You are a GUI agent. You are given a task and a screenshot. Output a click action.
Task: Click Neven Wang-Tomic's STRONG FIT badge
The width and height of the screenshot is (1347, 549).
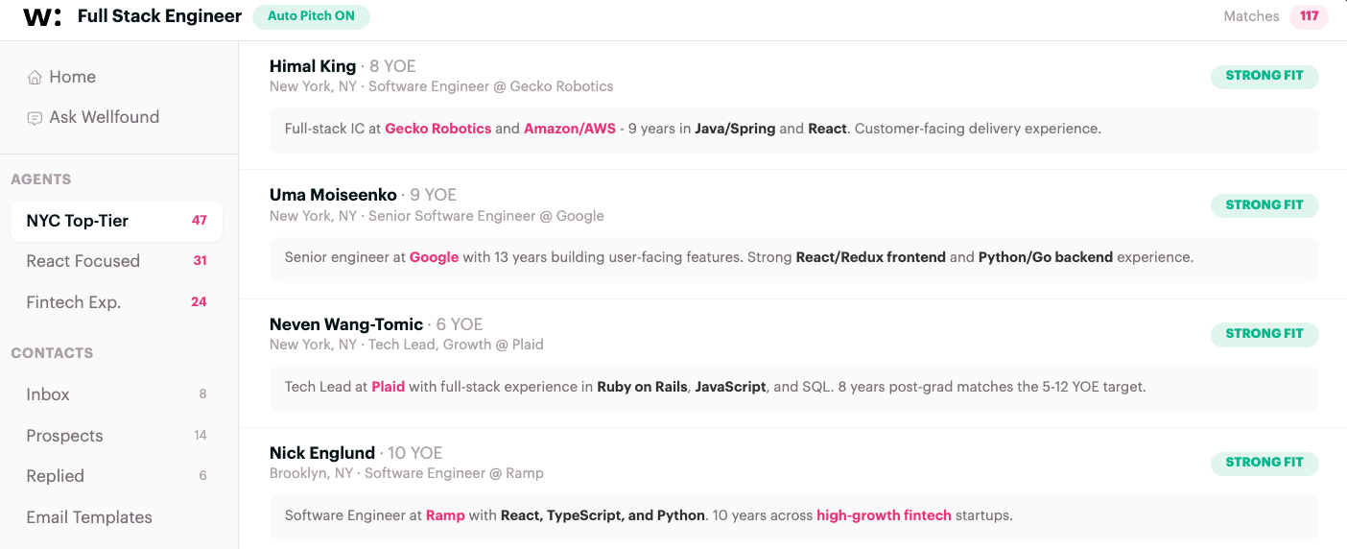1264,334
